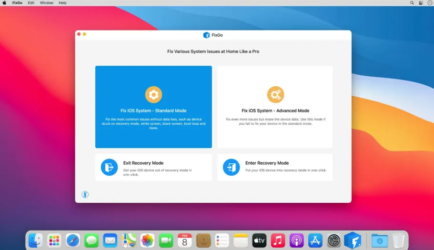The height and width of the screenshot is (250, 434).
Task: Open FaceTime from the Dock
Action: point(166,240)
